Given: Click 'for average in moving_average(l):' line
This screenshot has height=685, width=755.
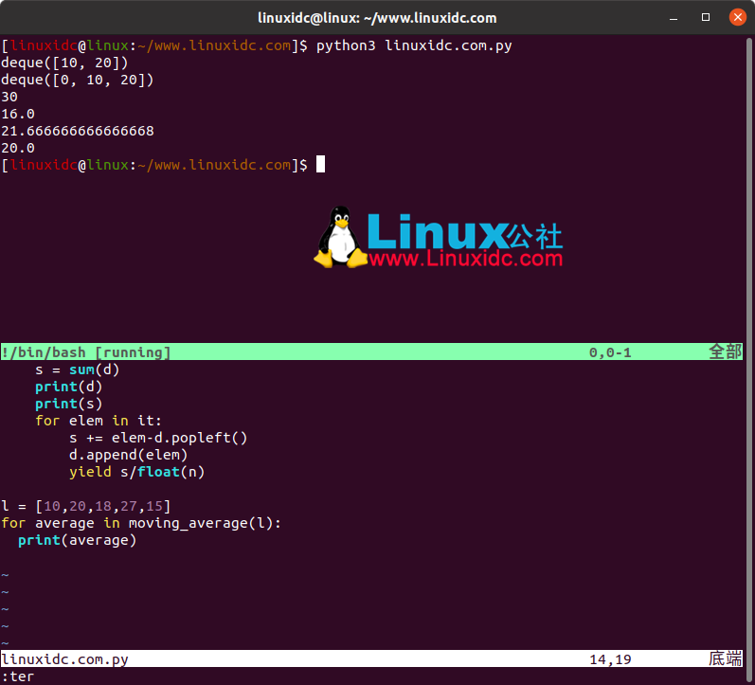Looking at the screenshot, I should pyautogui.click(x=141, y=523).
